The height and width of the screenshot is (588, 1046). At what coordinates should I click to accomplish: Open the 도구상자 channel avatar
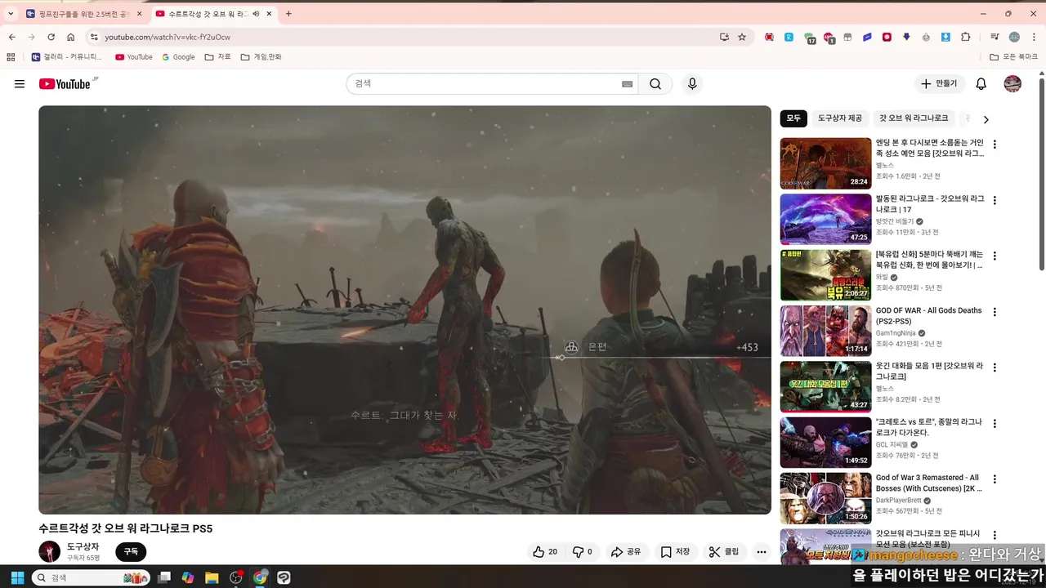tap(50, 551)
